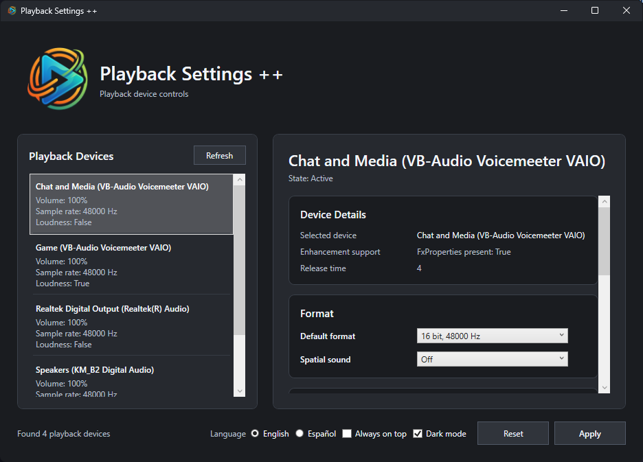
Task: Click 'Loudness: False' under Realtek Digital Output
Action: 64,345
